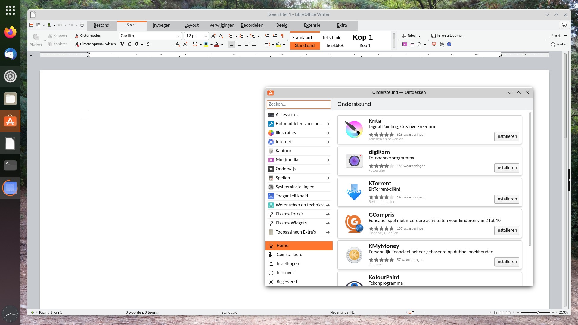Open the Kantoor category in Ontdekken
Viewport: 578px width, 325px height.
click(x=299, y=151)
